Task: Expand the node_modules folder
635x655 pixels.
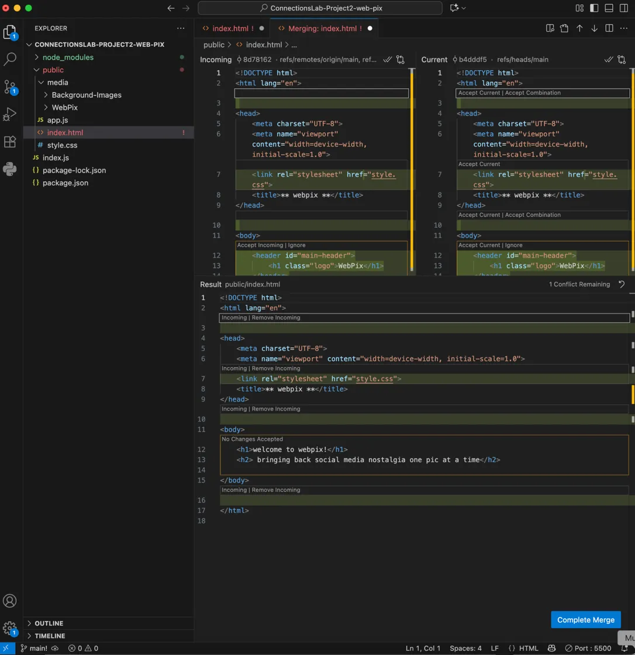Action: coord(67,57)
